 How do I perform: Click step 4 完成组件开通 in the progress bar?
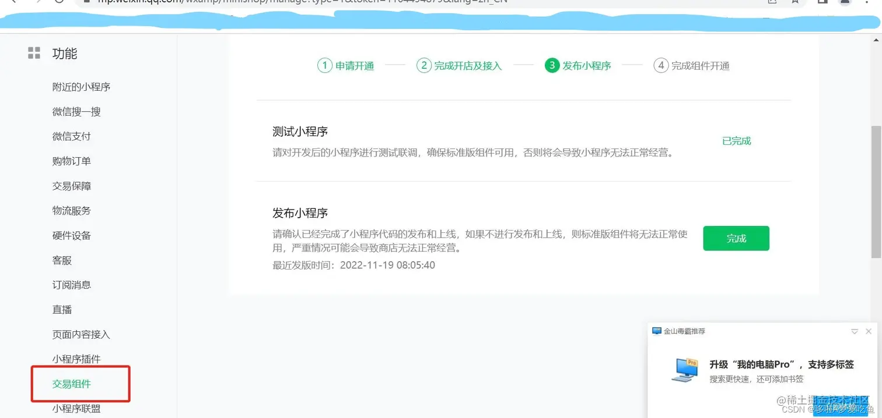pyautogui.click(x=691, y=65)
